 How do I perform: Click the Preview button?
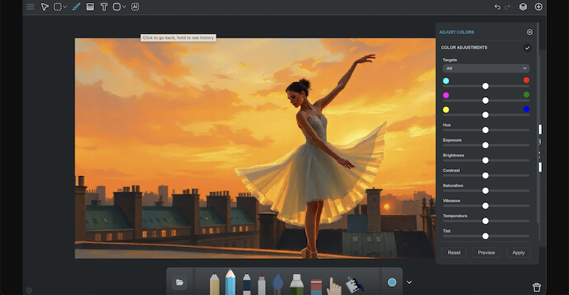(486, 253)
